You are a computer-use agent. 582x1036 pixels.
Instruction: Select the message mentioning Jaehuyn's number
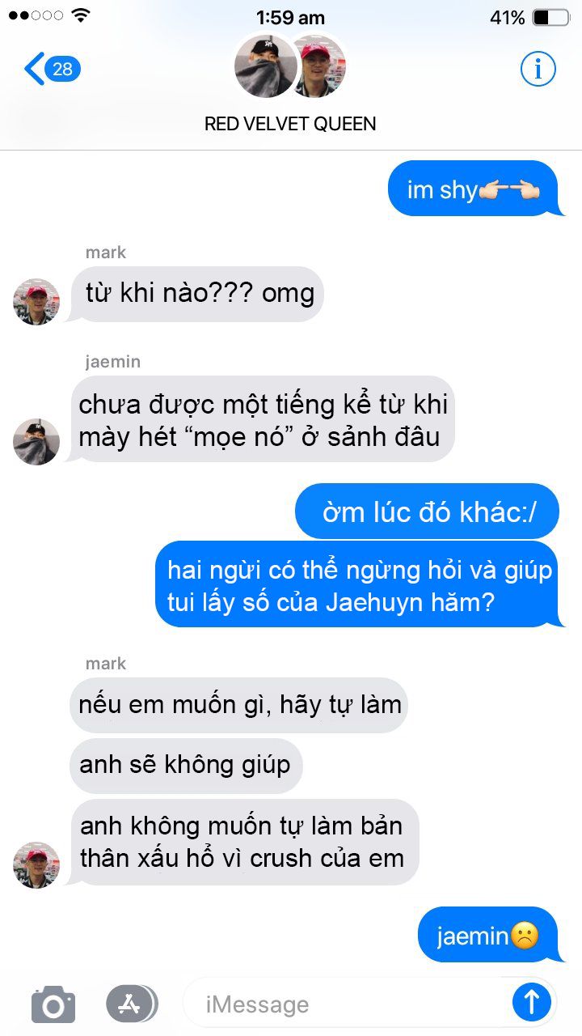coord(359,585)
